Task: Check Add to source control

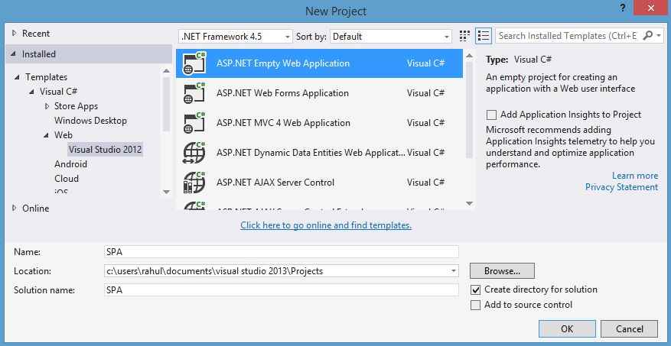Action: pos(476,305)
